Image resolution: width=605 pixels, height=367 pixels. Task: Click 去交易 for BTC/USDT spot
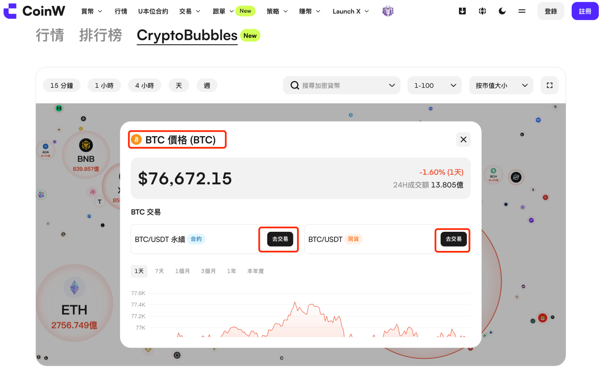453,239
